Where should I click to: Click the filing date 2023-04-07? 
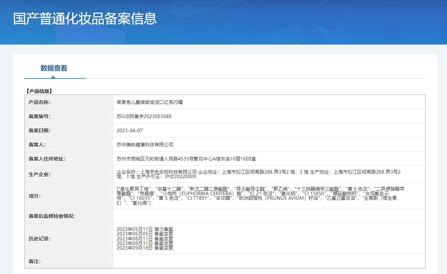(130, 130)
